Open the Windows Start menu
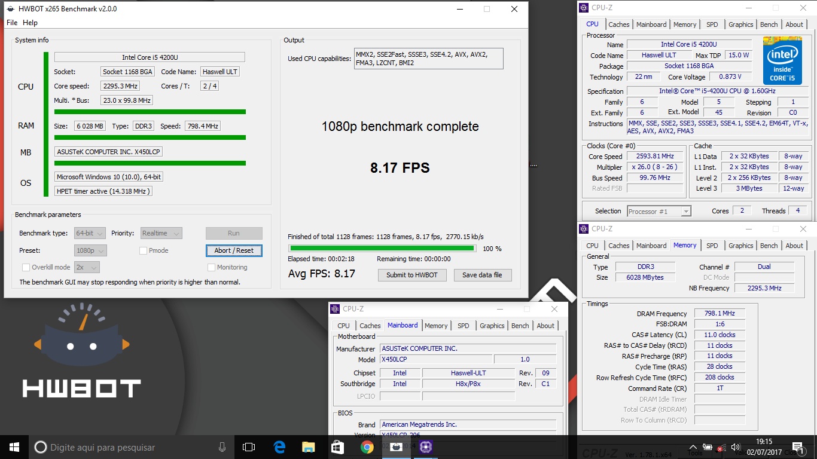The image size is (817, 459). 14,447
